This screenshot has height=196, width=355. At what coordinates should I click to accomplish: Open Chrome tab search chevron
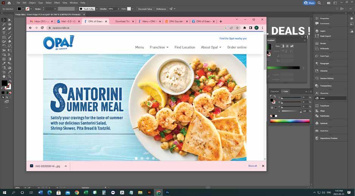237,20
